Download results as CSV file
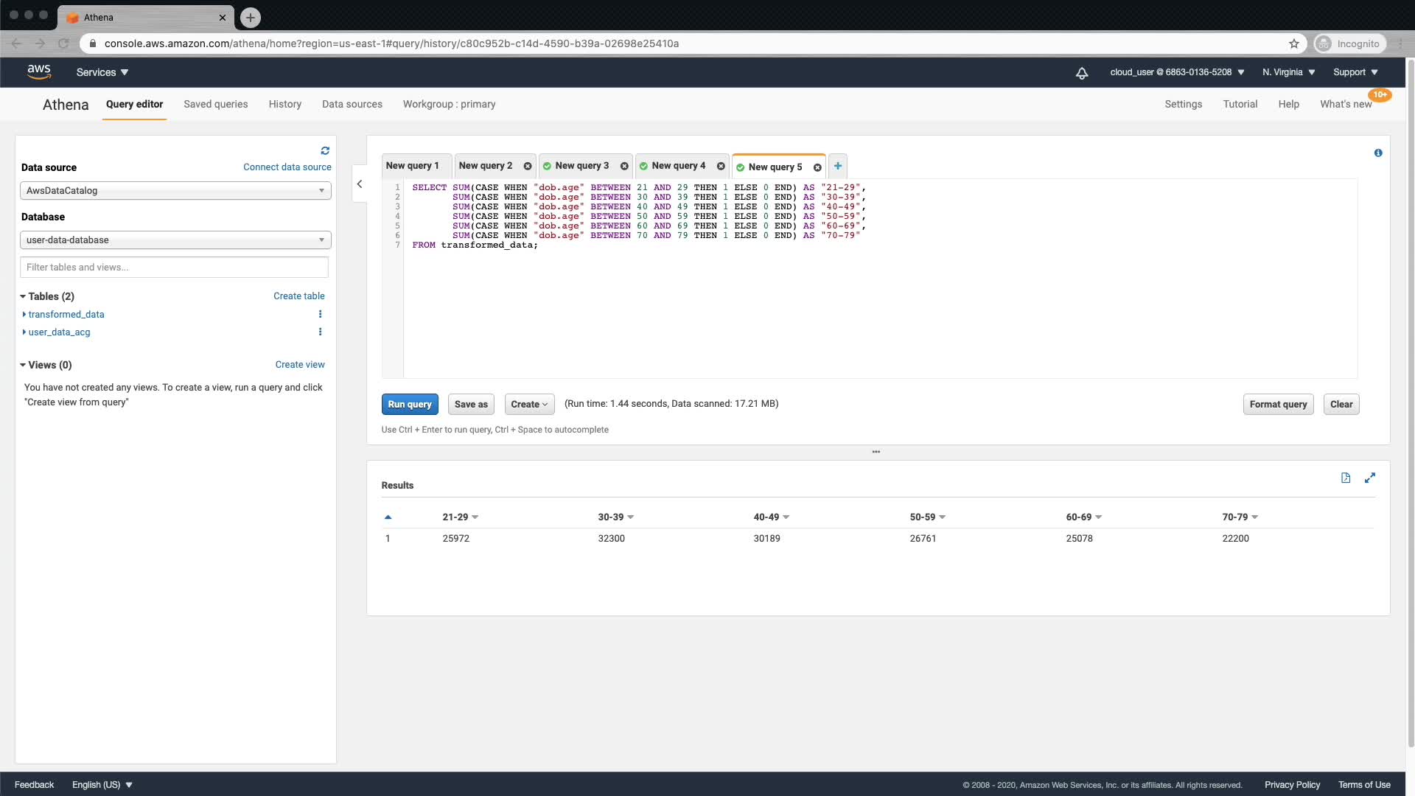Image resolution: width=1415 pixels, height=796 pixels. [1345, 478]
